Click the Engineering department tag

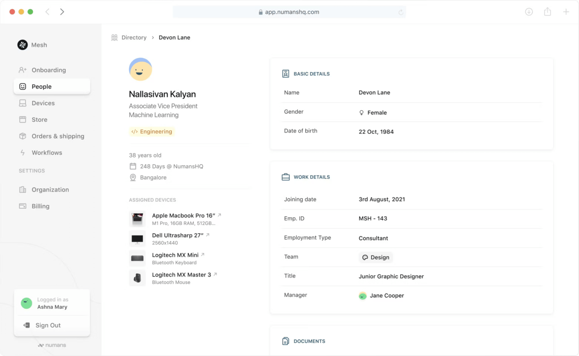tap(152, 132)
